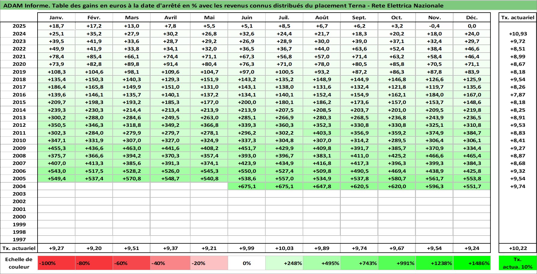This screenshot has height=274, width=537.
Task: Click the 'Mars' column header
Action: (x=132, y=17)
